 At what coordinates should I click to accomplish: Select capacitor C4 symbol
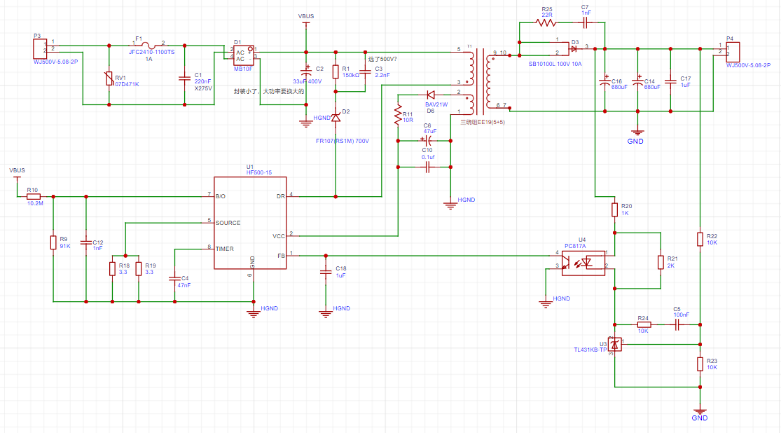(175, 279)
